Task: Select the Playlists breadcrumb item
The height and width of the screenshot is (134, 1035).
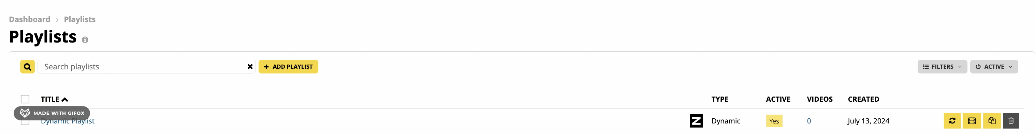Action: [x=79, y=19]
